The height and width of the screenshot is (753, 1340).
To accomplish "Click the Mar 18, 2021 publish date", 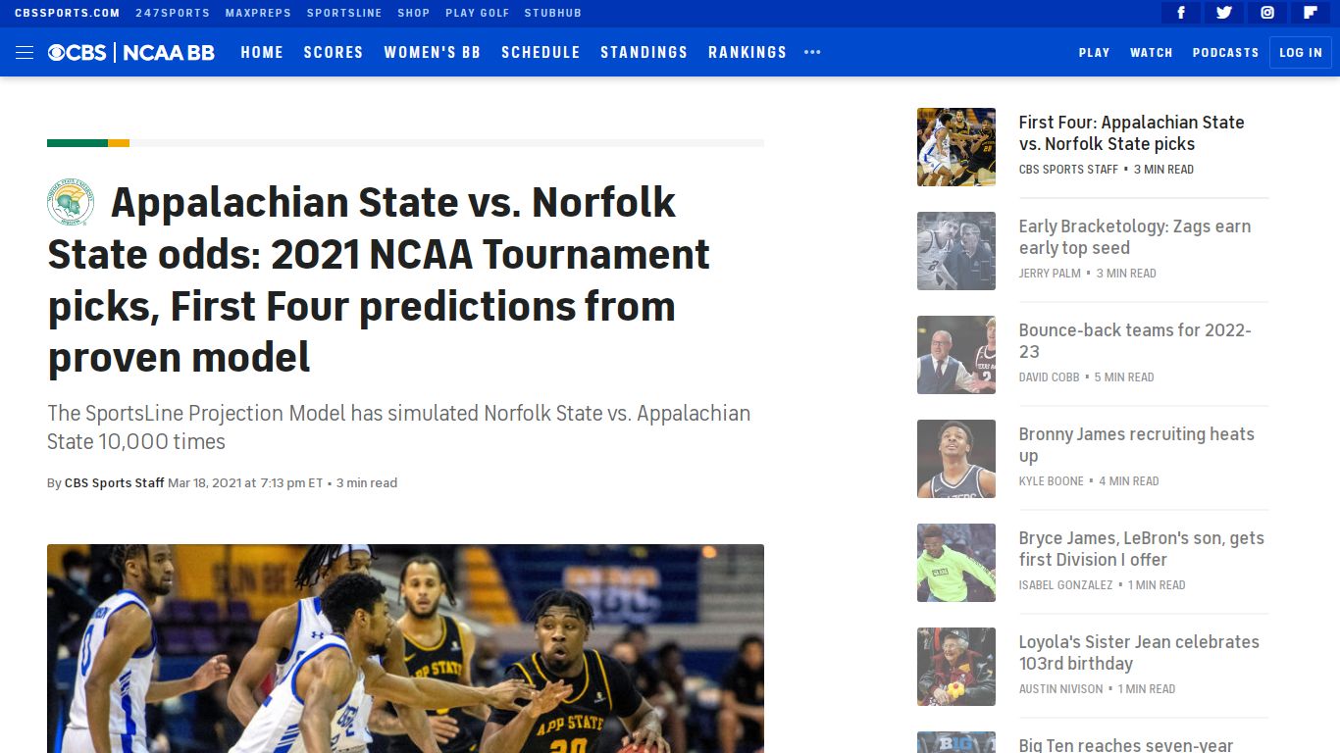I will pos(245,483).
